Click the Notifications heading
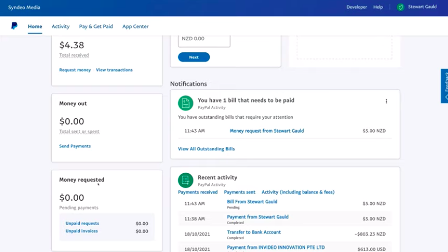Viewport: 448px width, 252px height. tap(188, 84)
